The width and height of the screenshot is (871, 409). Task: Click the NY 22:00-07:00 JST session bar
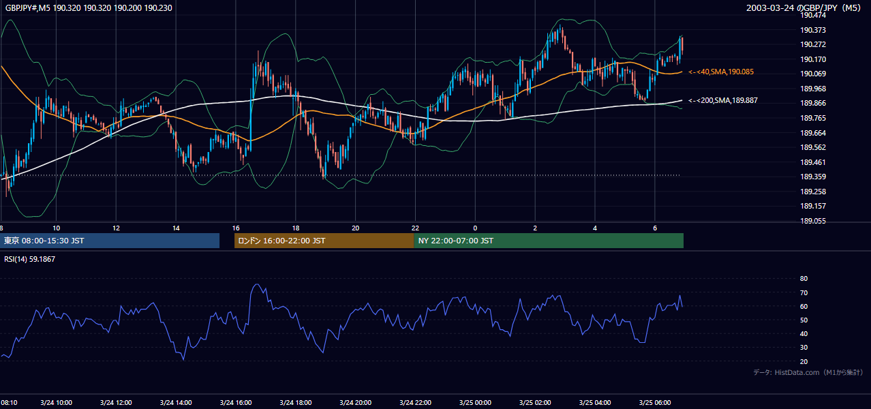549,241
